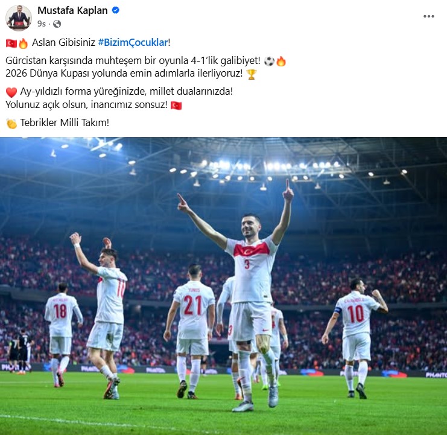Image resolution: width=447 pixels, height=435 pixels.
Task: Click the red heart emoji
Action: coord(11,92)
